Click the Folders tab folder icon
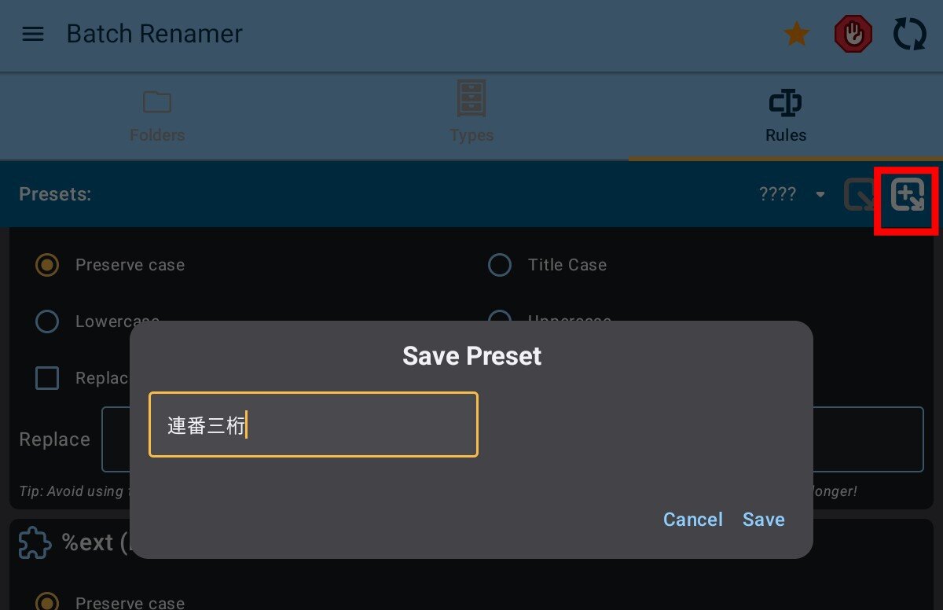943x610 pixels. pos(157,102)
